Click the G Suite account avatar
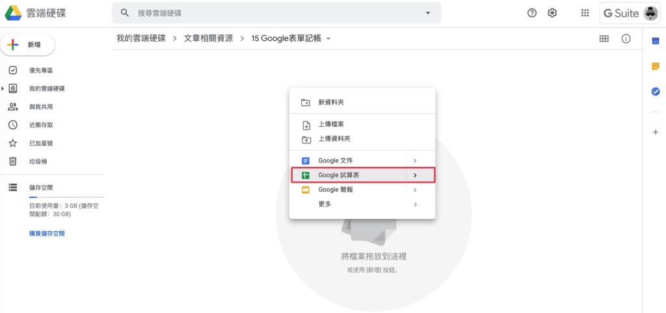666x313 pixels. 650,13
